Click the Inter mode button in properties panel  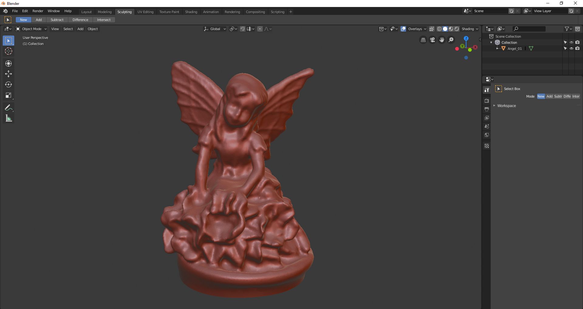point(576,96)
